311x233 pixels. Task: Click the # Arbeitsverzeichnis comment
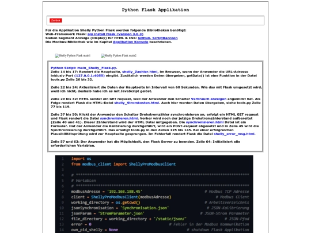tap(227, 203)
